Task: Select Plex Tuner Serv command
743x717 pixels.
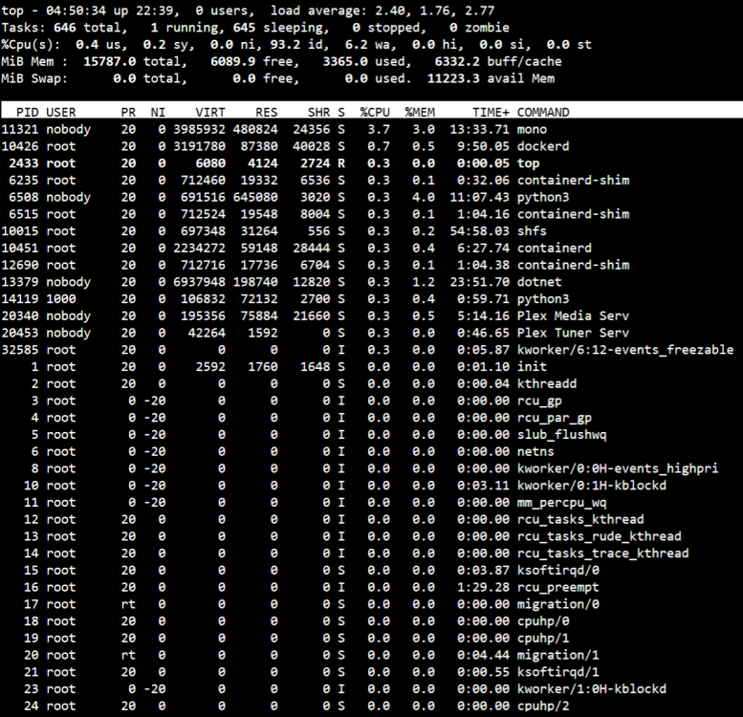Action: pos(573,333)
